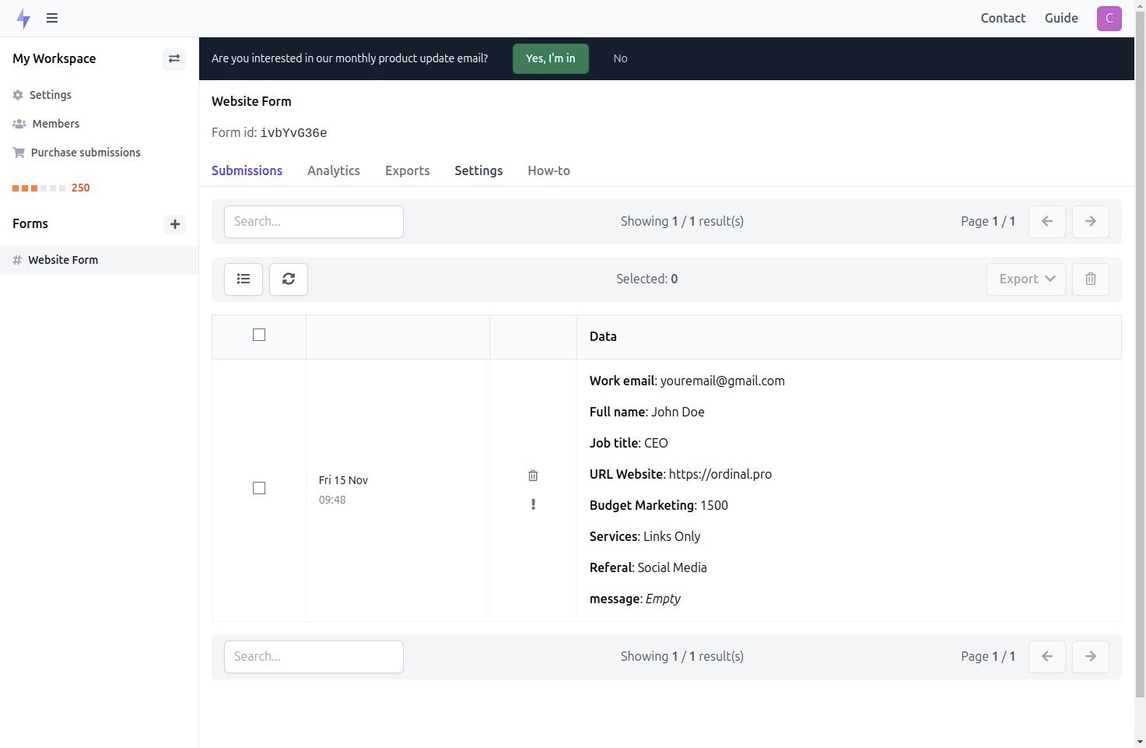Image resolution: width=1146 pixels, height=748 pixels.
Task: Click the lightning bolt app logo
Action: click(23, 18)
